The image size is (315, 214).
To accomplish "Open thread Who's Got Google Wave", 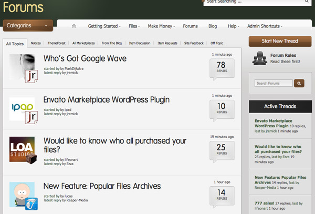I will pyautogui.click(x=85, y=58).
